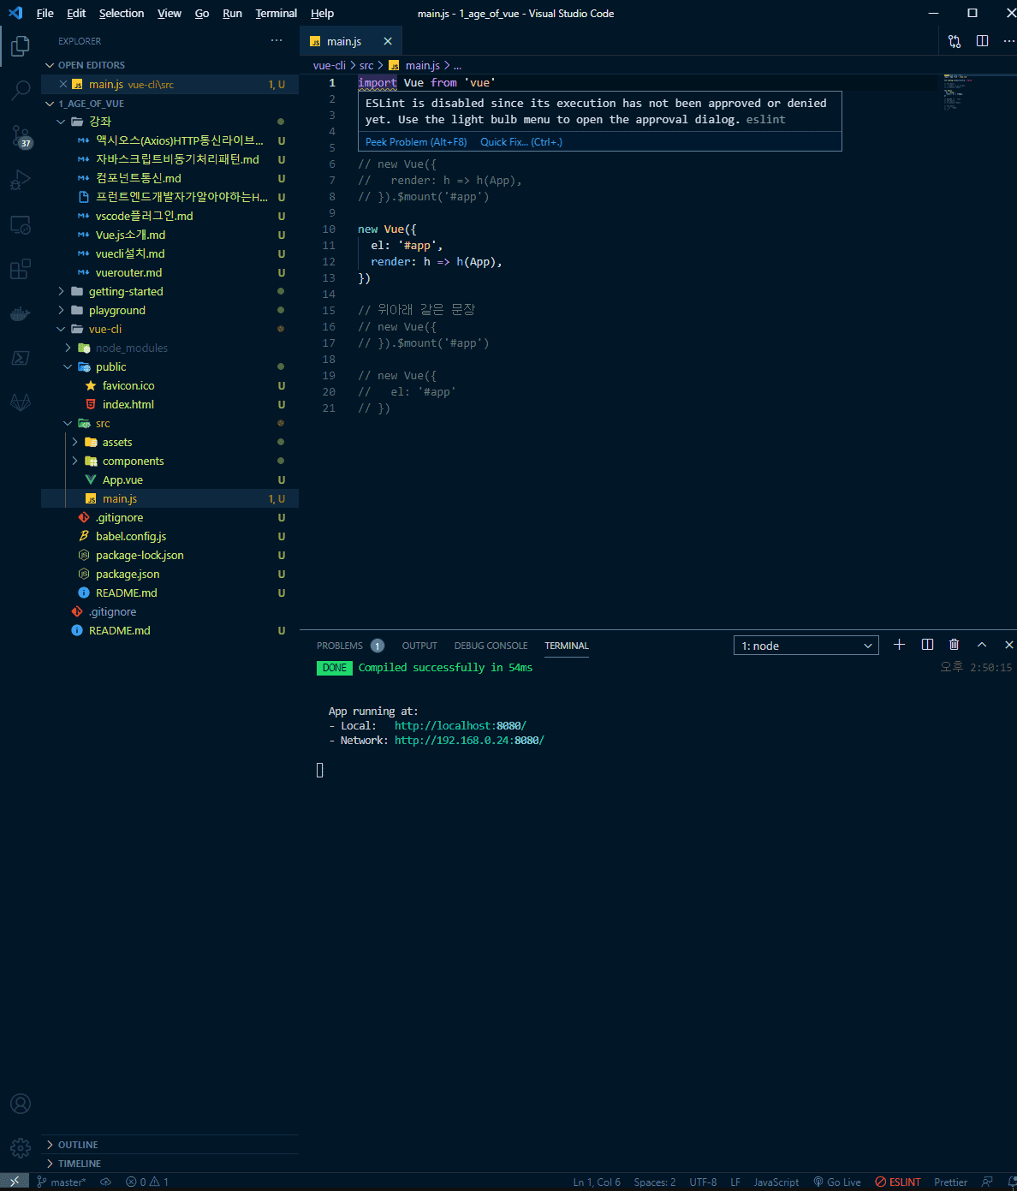
Task: Click Quick Fix link in hover
Action: pyautogui.click(x=521, y=142)
